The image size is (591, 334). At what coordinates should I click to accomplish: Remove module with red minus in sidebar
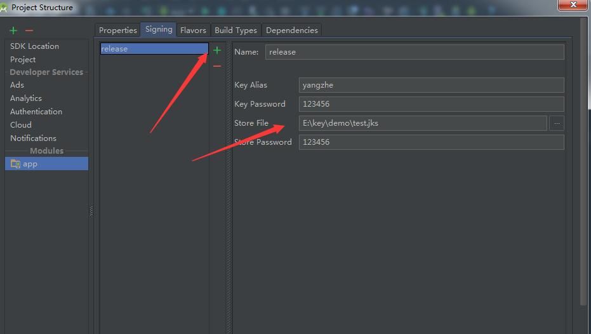pyautogui.click(x=29, y=30)
